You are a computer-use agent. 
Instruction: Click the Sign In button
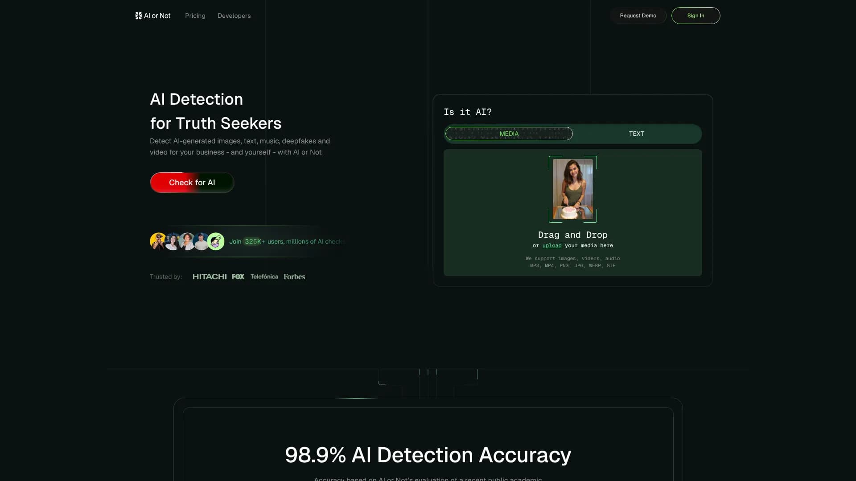pos(695,16)
